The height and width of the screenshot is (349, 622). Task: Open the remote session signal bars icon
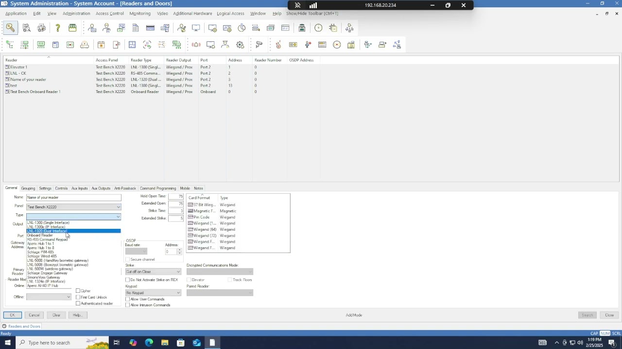(313, 5)
